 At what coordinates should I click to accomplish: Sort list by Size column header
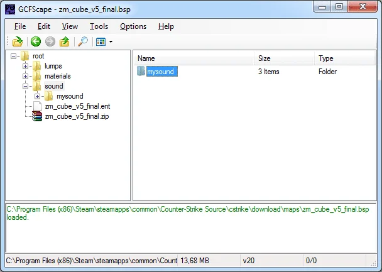(283, 58)
